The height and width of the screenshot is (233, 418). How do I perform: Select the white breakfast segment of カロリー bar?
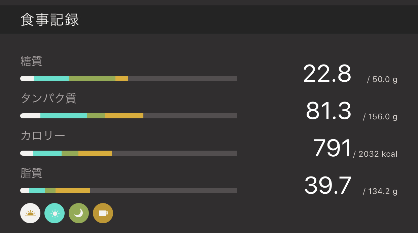click(x=27, y=153)
